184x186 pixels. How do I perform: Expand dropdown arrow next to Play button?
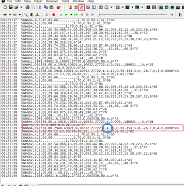coord(71,15)
